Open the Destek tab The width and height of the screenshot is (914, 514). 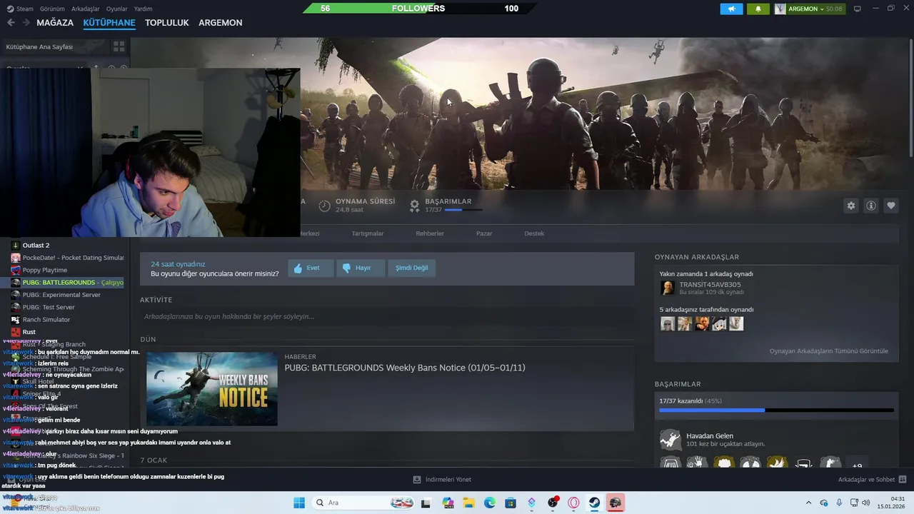click(534, 233)
